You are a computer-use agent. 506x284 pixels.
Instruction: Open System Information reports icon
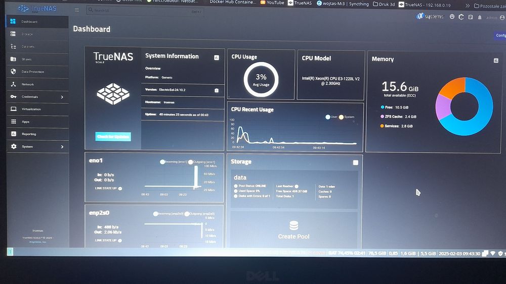[x=217, y=58]
